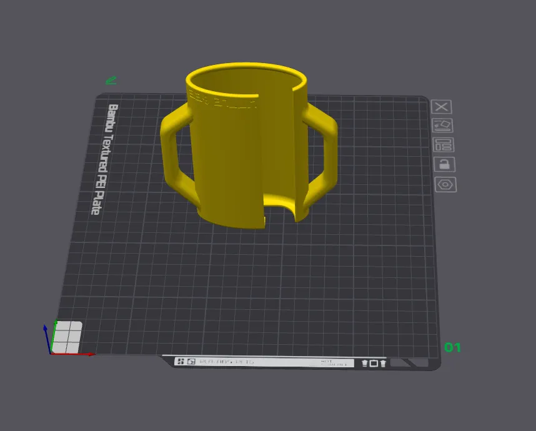Viewport: 536px width, 431px height.
Task: Click the red X axis arrow
Action: 72,354
